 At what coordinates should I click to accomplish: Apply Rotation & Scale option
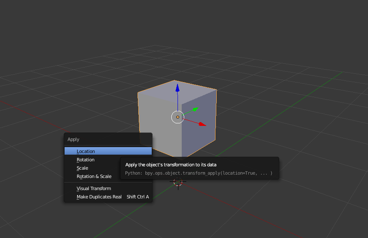tap(92, 176)
